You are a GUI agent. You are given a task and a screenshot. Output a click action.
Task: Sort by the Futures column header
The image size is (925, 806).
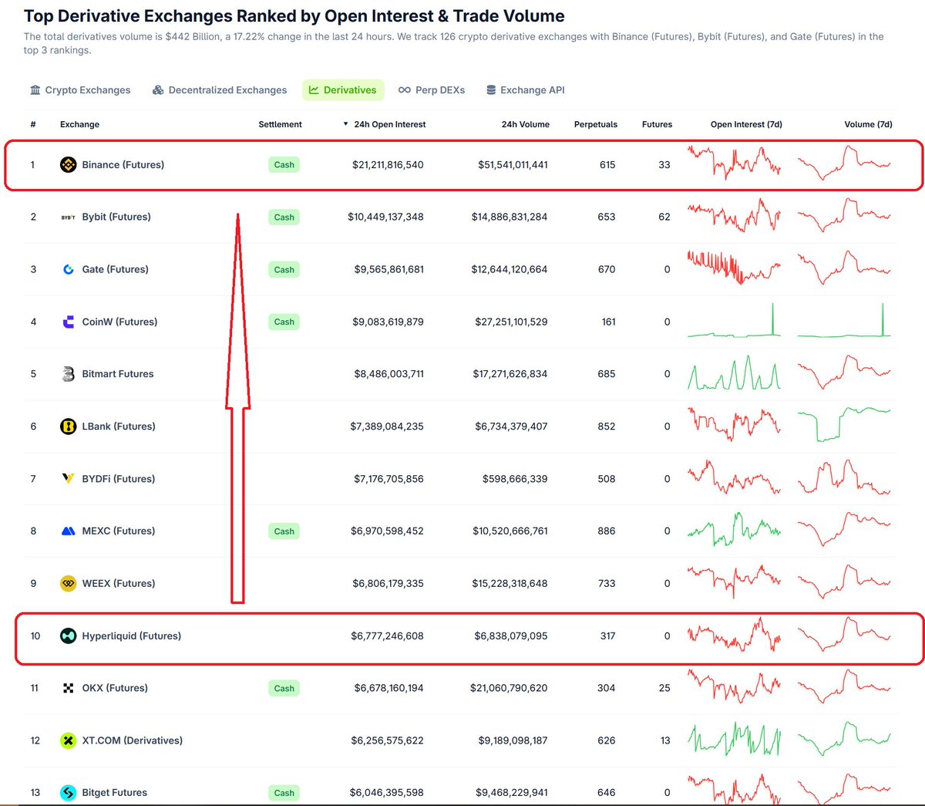coord(657,124)
